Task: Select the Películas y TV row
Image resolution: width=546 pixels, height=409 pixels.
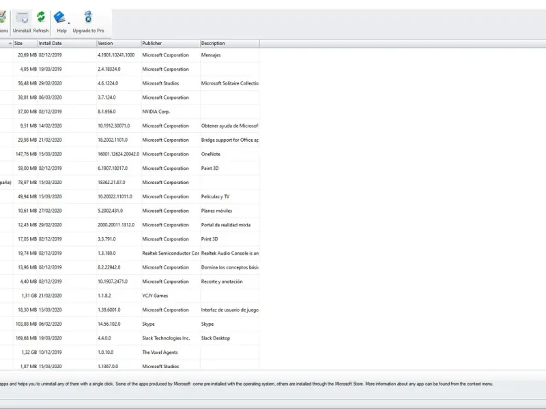Action: click(130, 196)
